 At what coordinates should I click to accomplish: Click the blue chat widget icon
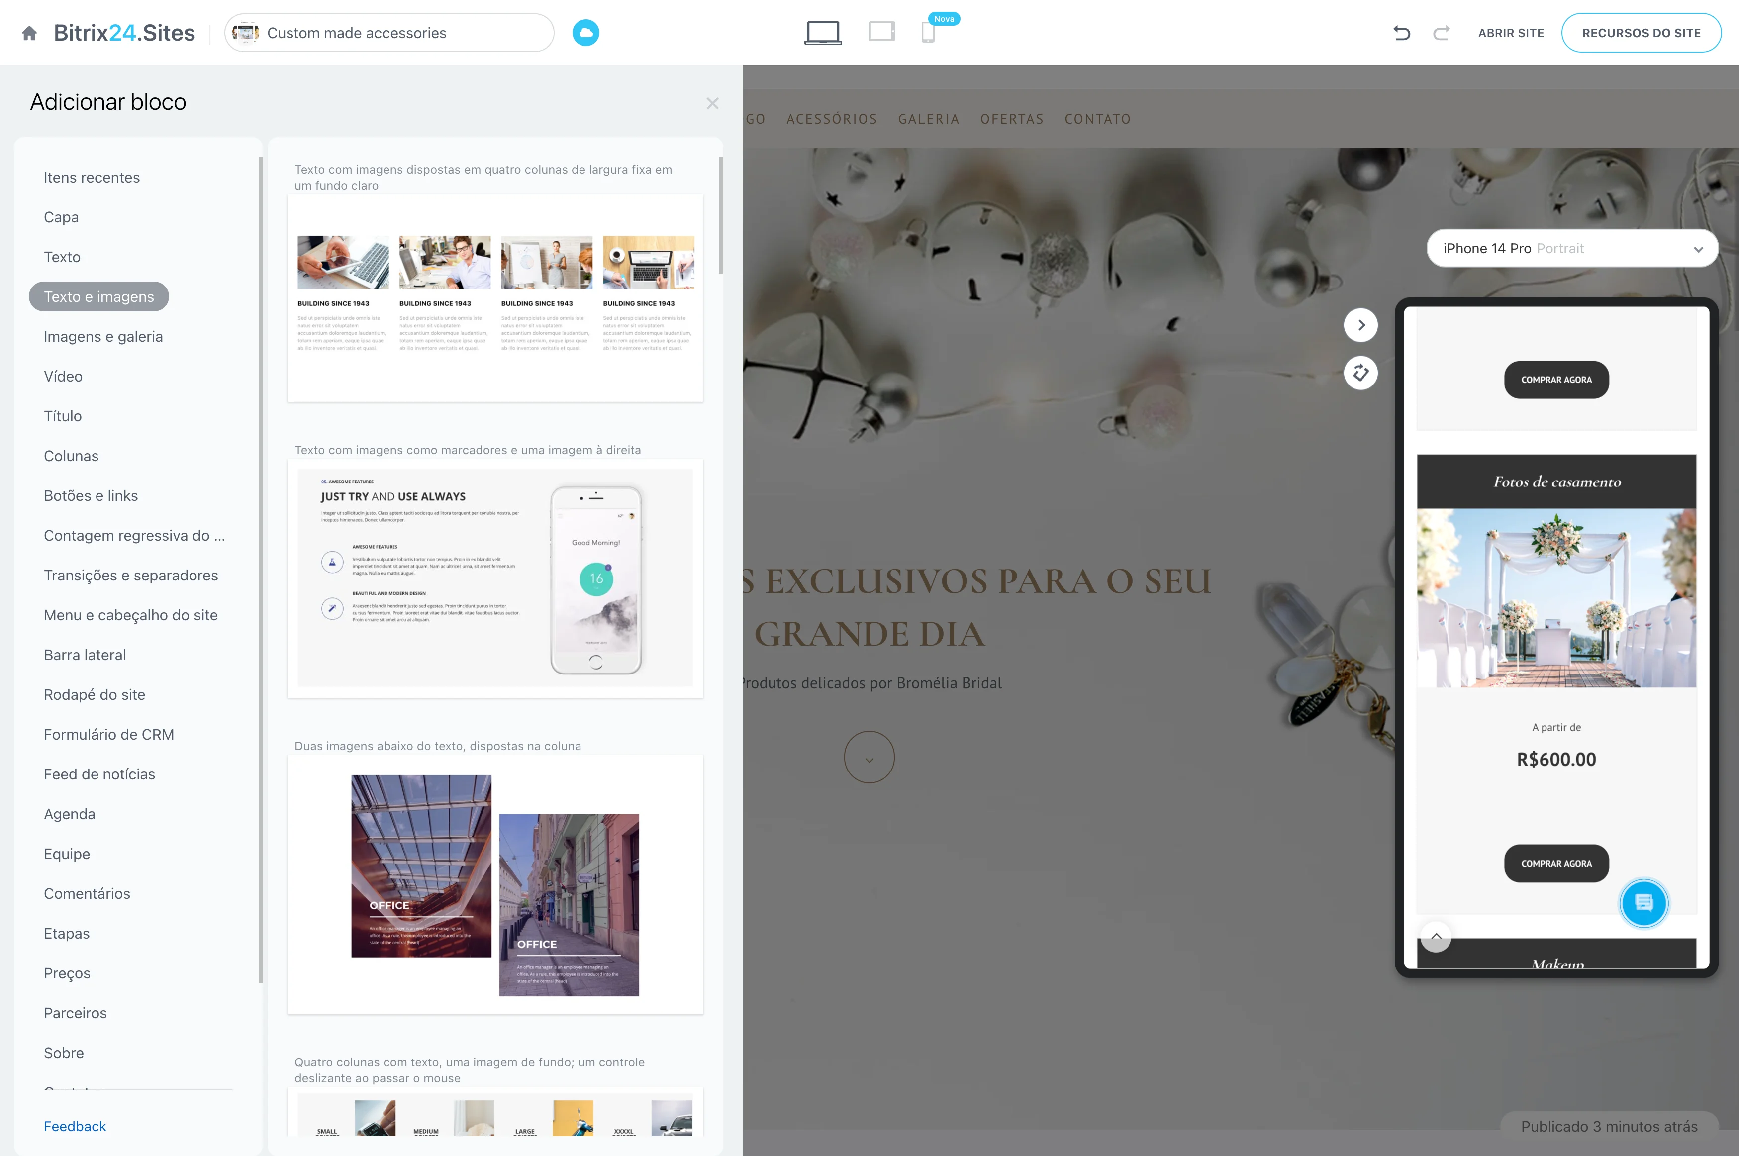click(1643, 903)
